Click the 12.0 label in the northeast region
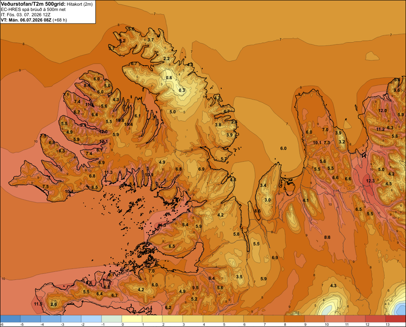This screenshot has width=406, height=327. pyautogui.click(x=383, y=110)
